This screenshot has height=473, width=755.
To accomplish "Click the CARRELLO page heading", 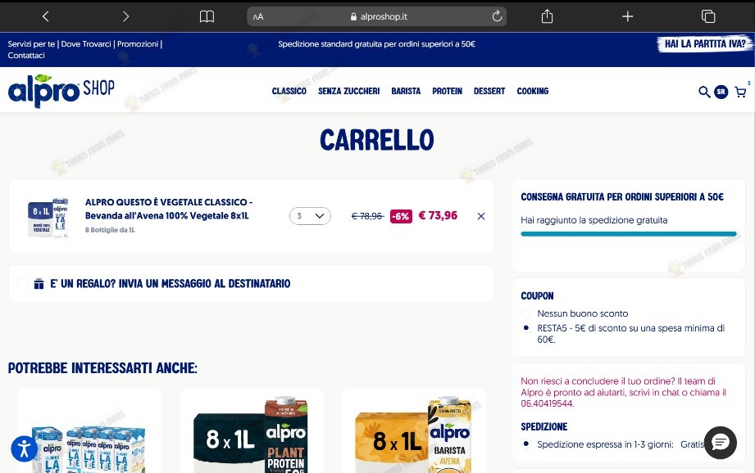I will [x=377, y=140].
